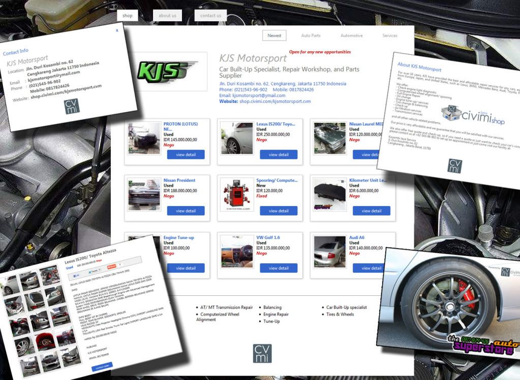The height and width of the screenshot is (380, 520).
Task: Click the 'Tune-Up' service item
Action: click(271, 321)
